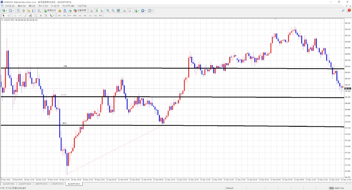
Task: Open the chart templates dropdown
Action: click(150, 11)
